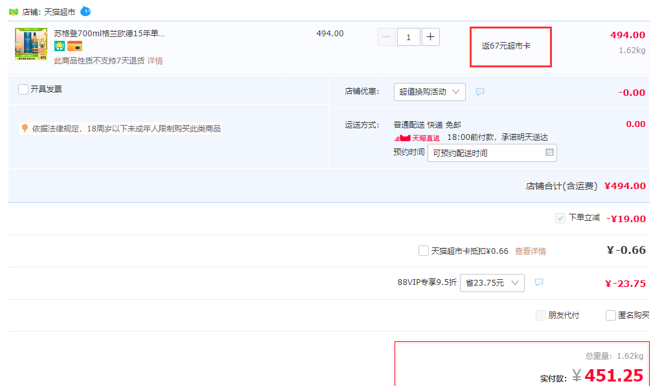Open 详情 link about 7-day return policy

(155, 61)
